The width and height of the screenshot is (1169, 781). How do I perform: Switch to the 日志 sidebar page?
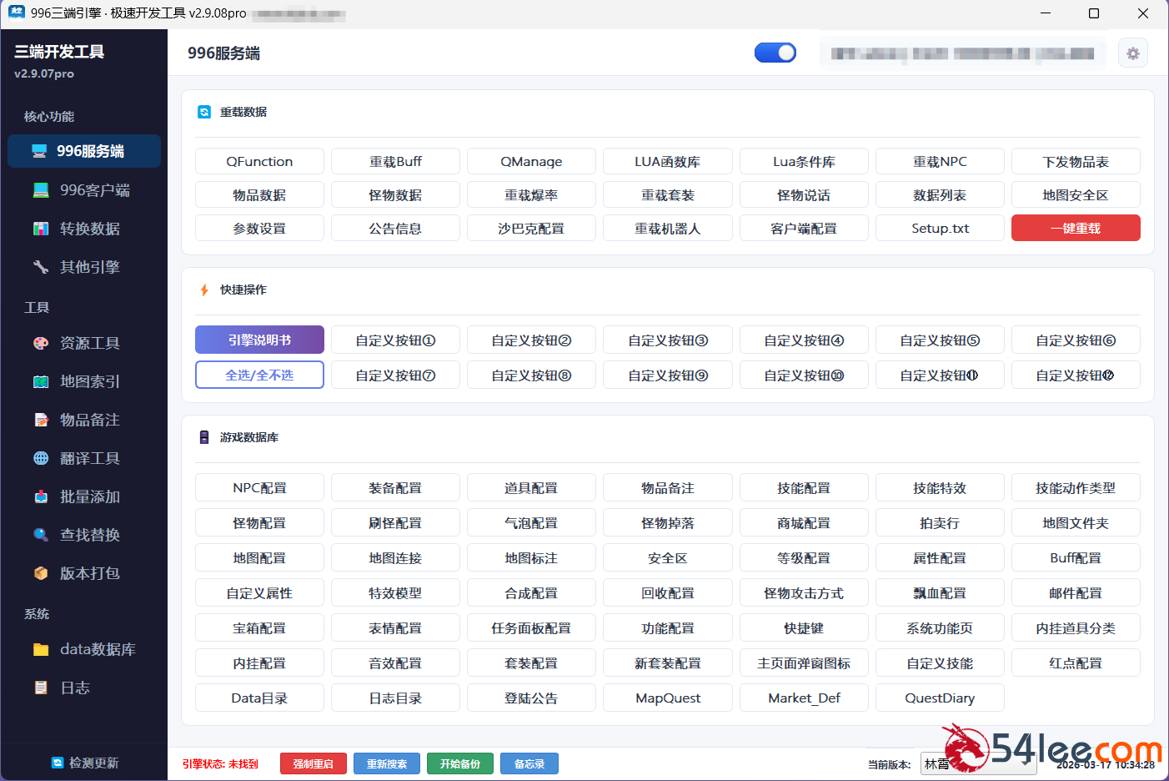[75, 688]
